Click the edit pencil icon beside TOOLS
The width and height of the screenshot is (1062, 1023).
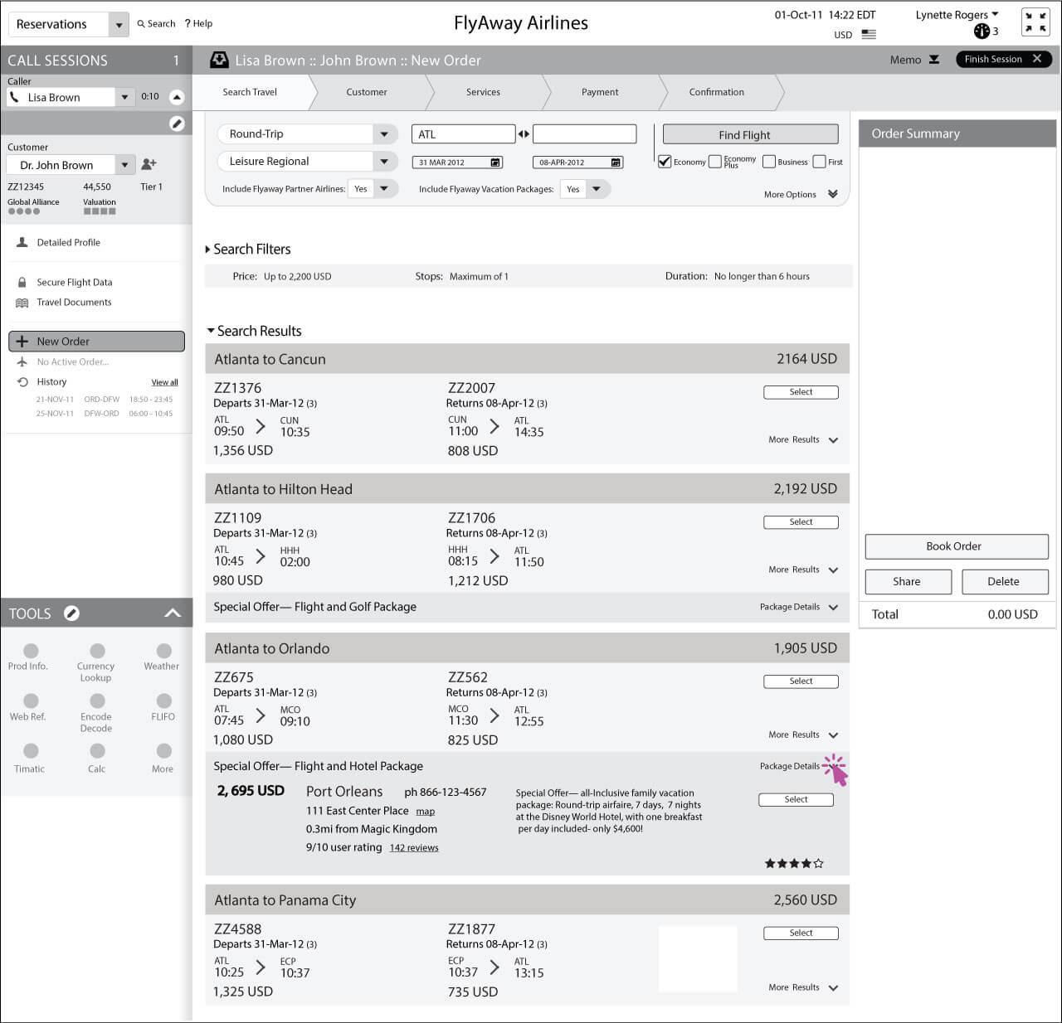click(72, 613)
